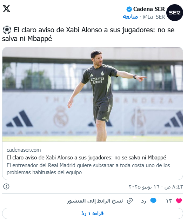Click the Cadena SER account name
The width and height of the screenshot is (187, 224).
(x=149, y=9)
